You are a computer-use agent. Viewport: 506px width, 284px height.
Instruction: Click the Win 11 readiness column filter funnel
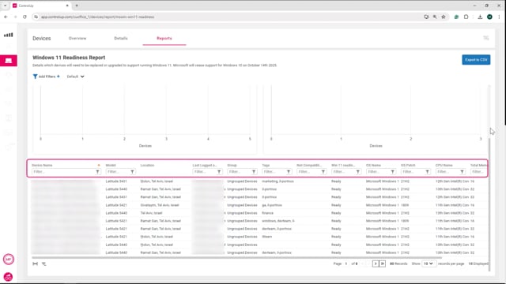(x=358, y=172)
